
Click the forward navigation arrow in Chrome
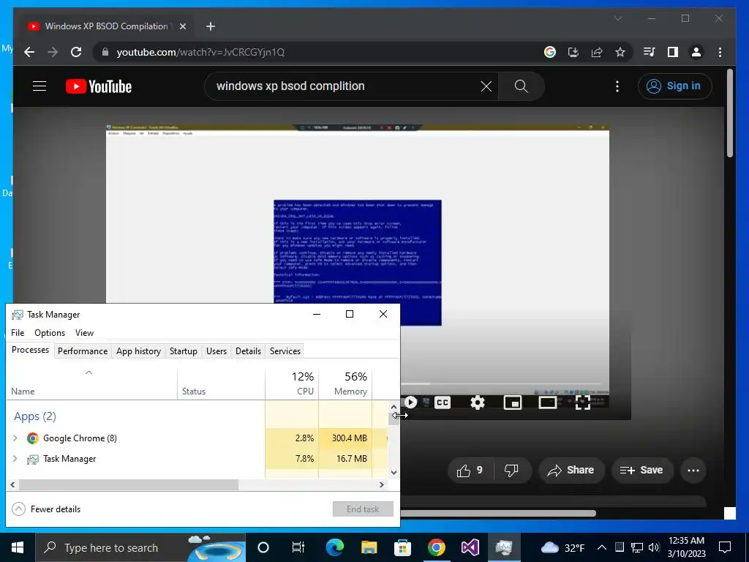pos(53,52)
